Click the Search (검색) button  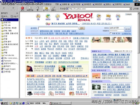(x=82, y=28)
